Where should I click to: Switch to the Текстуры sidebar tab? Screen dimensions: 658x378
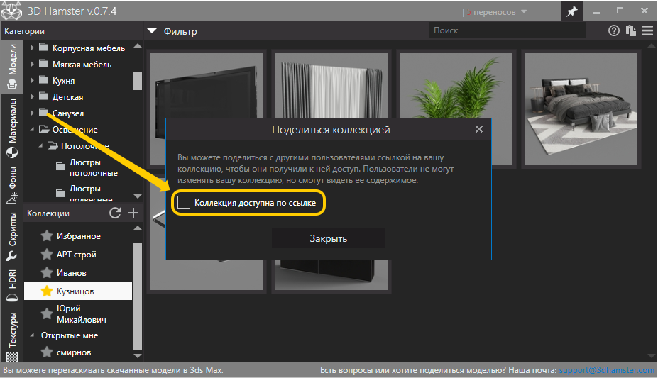tap(12, 336)
